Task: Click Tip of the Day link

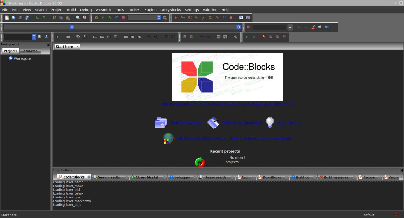Action: [288, 123]
